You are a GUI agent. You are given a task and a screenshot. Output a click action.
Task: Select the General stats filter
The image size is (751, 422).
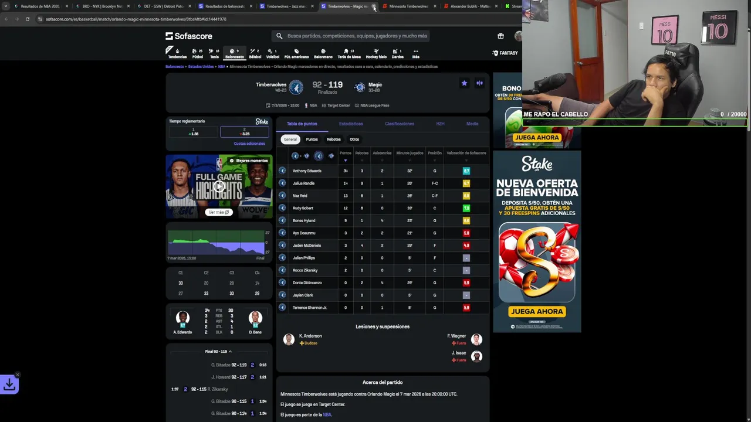point(290,139)
